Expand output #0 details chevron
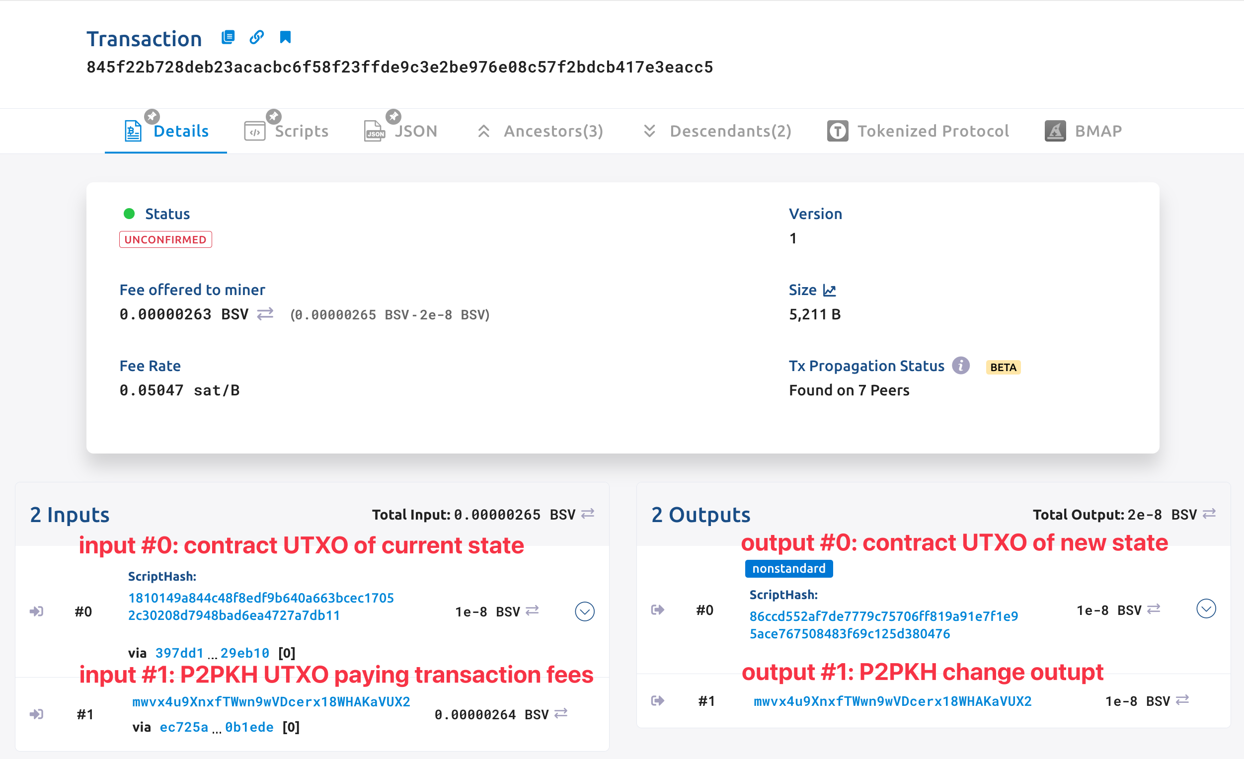 click(x=1206, y=608)
